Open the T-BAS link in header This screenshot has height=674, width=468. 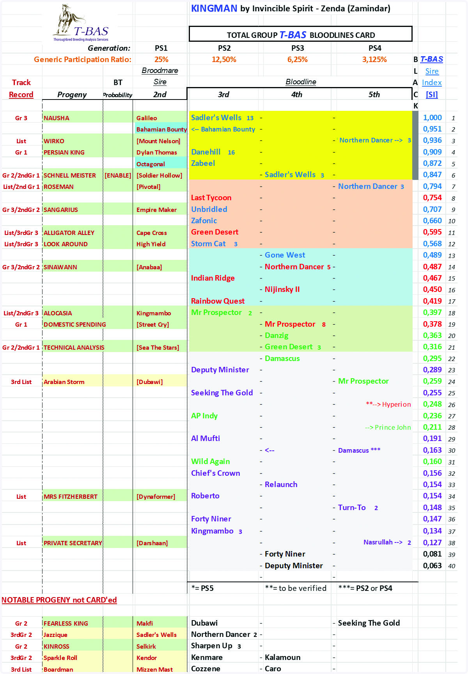[431, 59]
